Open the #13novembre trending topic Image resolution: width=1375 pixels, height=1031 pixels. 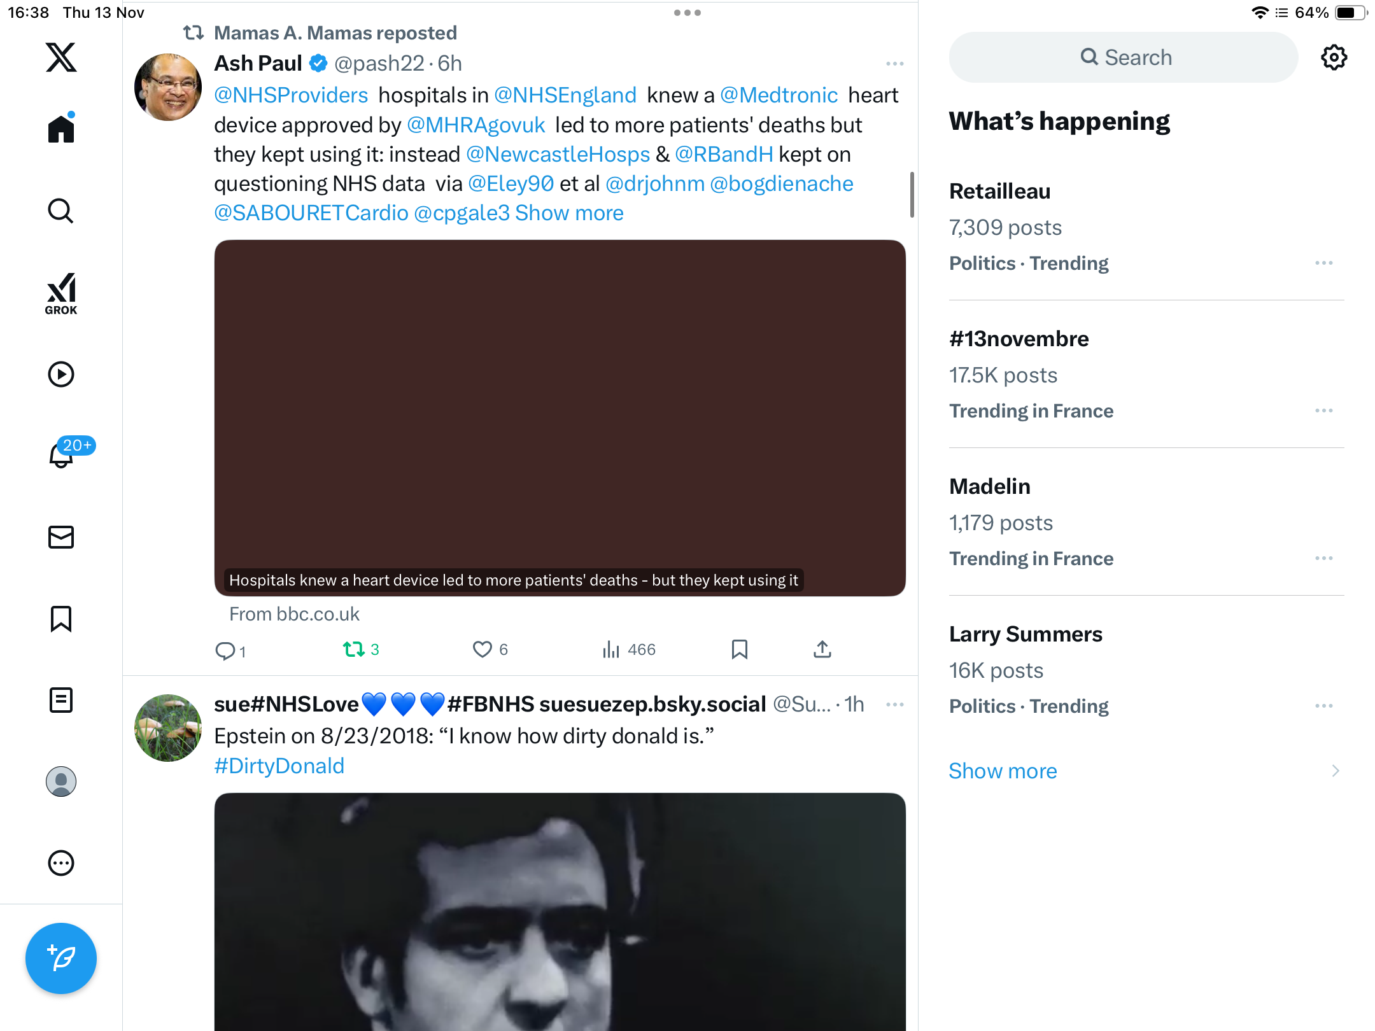(1019, 339)
